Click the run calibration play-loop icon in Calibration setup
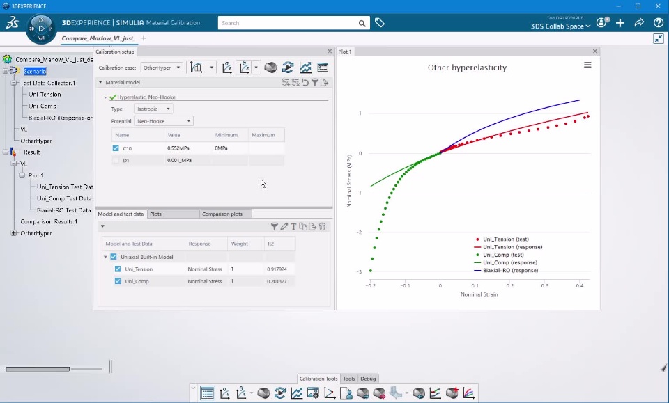Image resolution: width=669 pixels, height=403 pixels. pos(288,68)
